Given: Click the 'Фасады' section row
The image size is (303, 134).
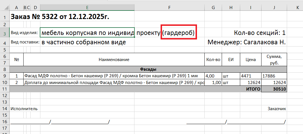Looking at the screenshot, I should coord(148,69).
